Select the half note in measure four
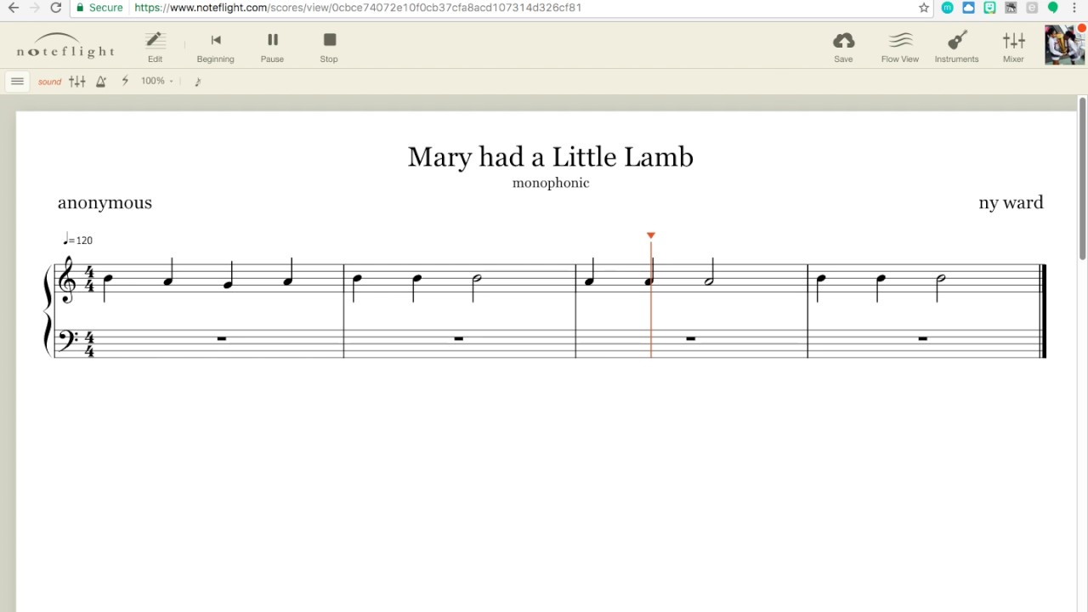Screen dimensions: 1088x612 [941, 279]
